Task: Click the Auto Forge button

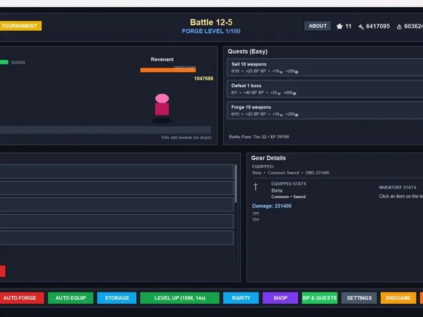Action: coord(22,298)
